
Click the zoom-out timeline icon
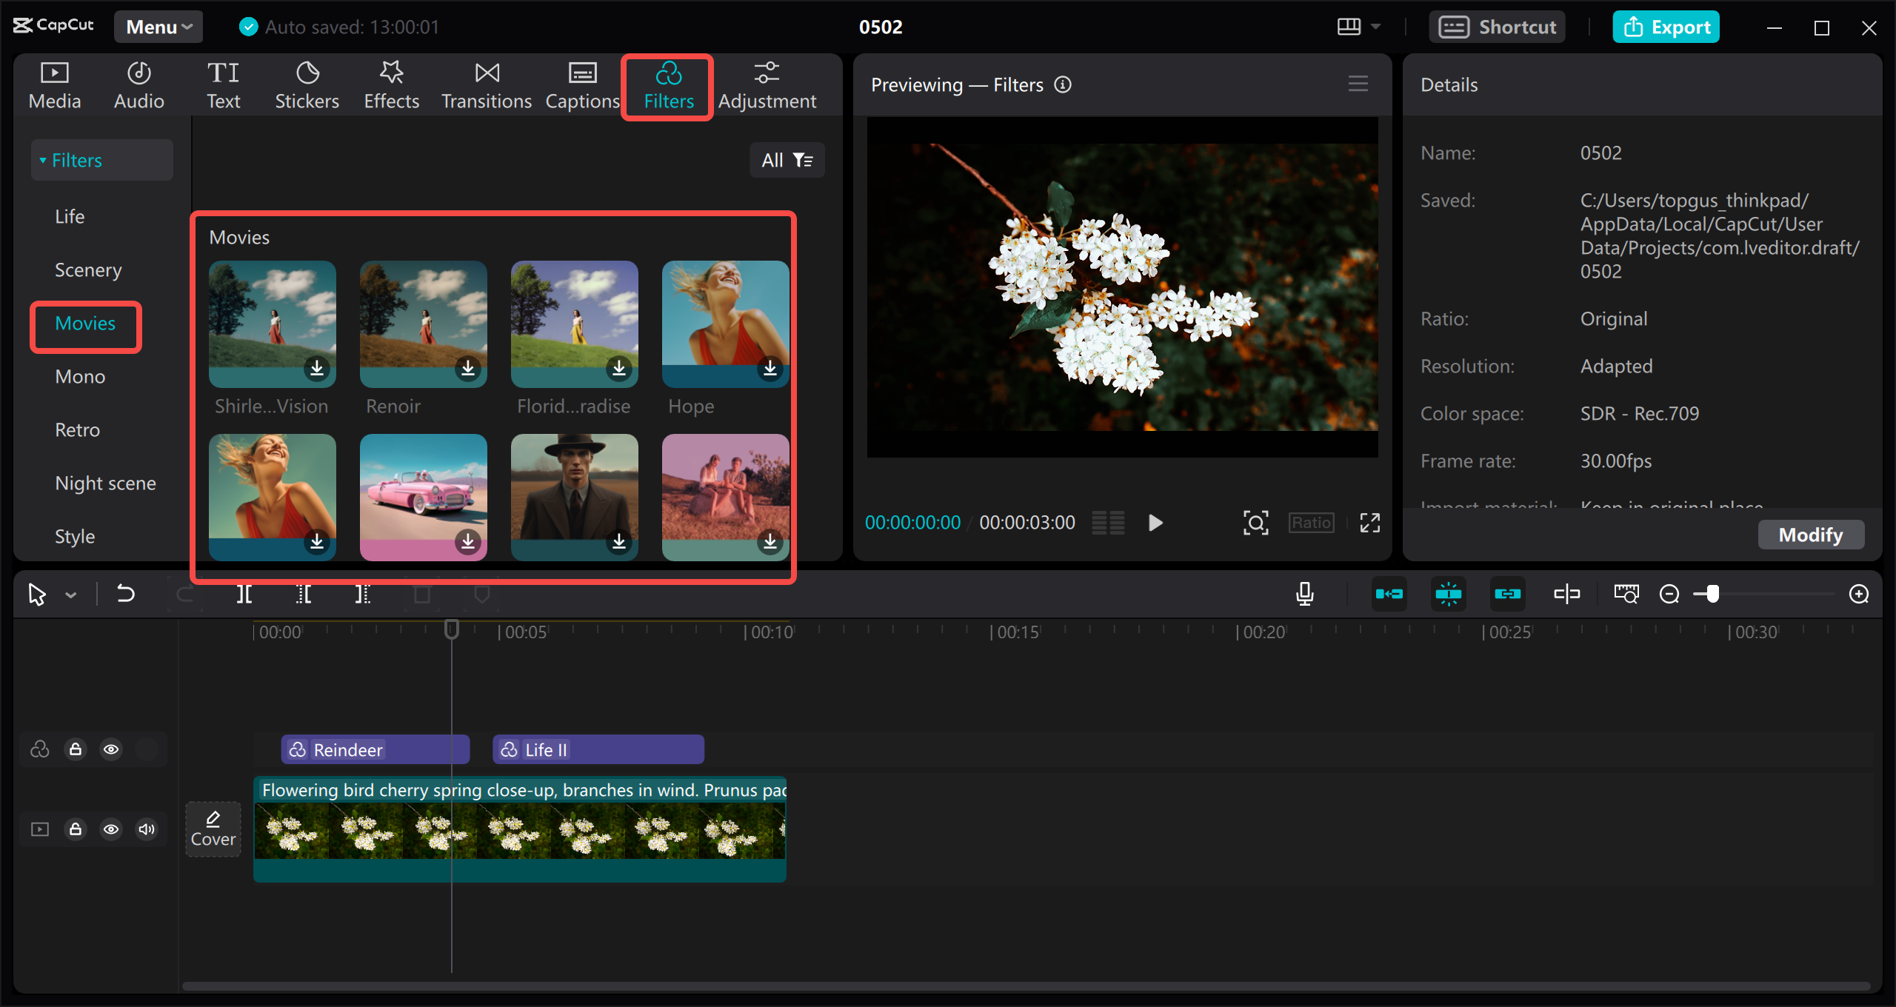(1669, 594)
